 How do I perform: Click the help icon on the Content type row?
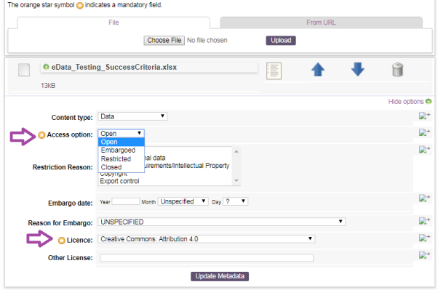point(425,116)
